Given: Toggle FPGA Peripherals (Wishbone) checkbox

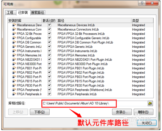Looking at the screenshot, I should [49, 90].
